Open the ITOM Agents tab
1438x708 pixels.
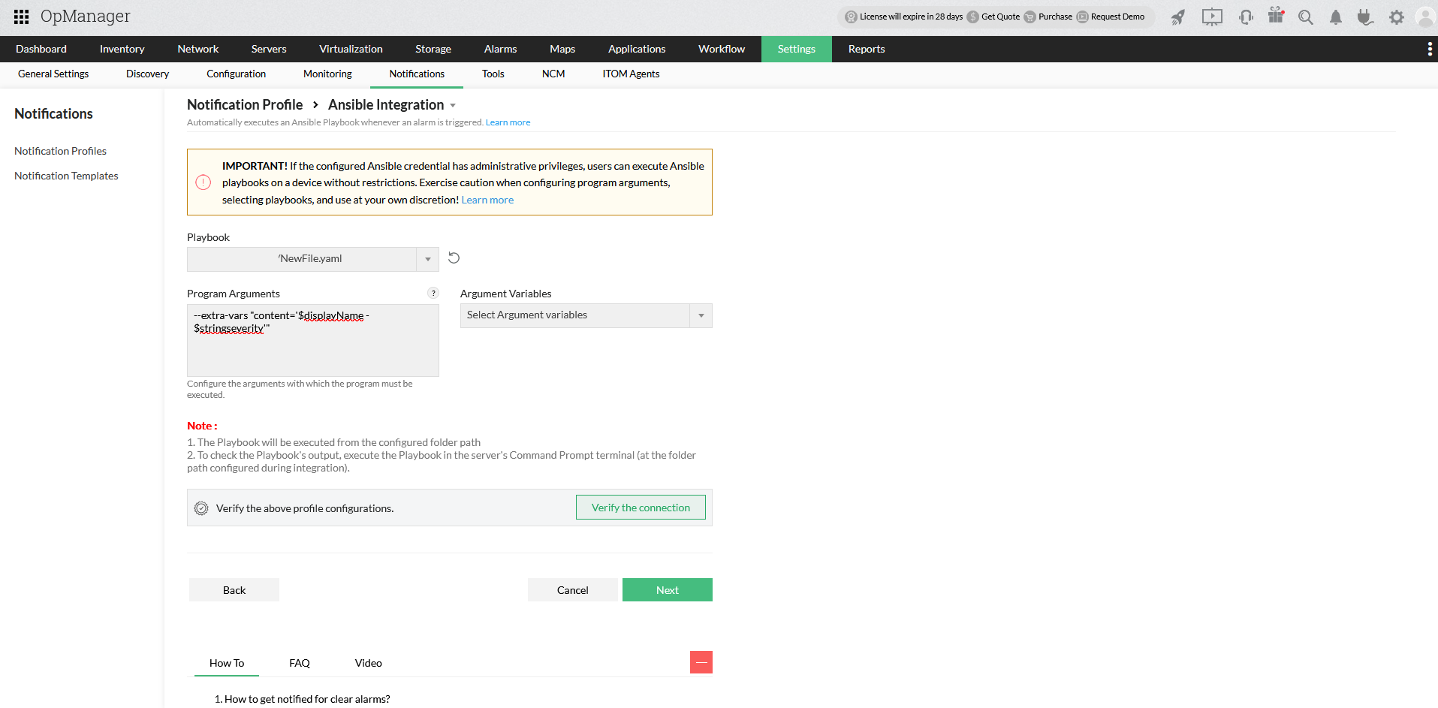click(x=631, y=74)
